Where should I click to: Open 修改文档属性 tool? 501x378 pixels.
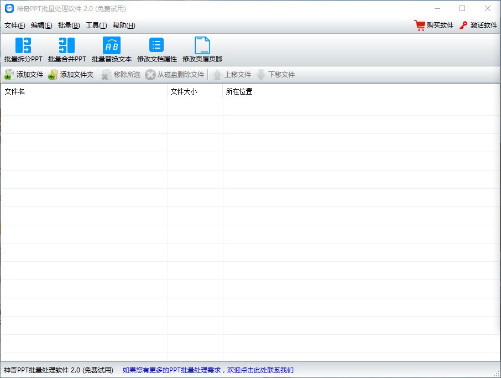click(x=157, y=50)
